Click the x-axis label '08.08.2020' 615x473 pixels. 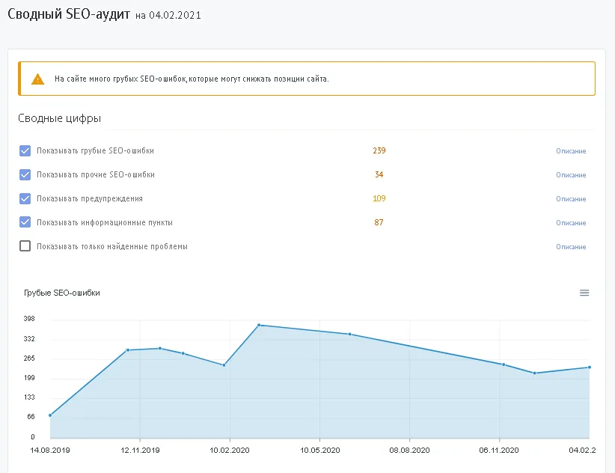tap(409, 450)
